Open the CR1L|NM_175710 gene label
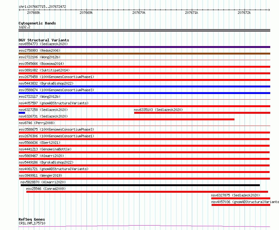This screenshot has width=279, height=230. tap(32, 223)
